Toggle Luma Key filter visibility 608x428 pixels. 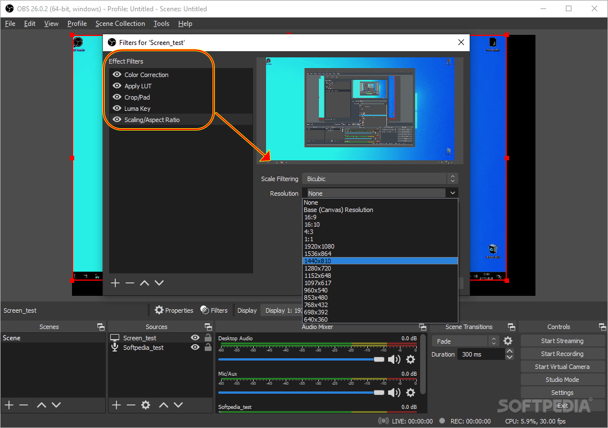(117, 108)
